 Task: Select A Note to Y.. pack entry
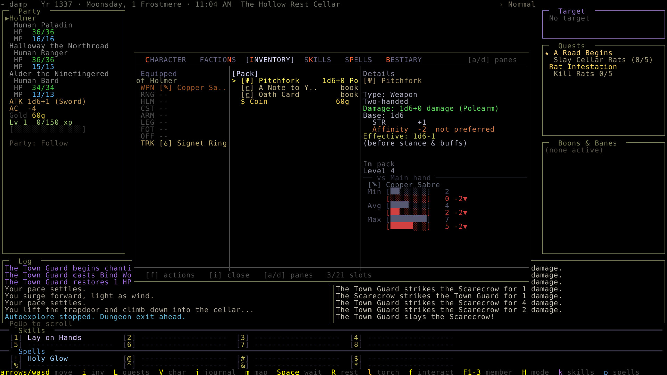point(295,87)
